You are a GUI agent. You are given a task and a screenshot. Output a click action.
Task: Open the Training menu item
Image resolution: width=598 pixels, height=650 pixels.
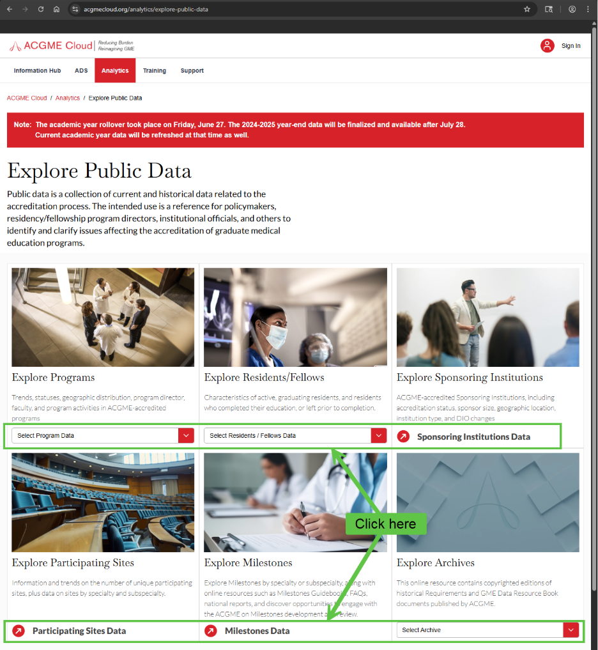point(155,70)
